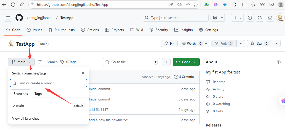Open the browser home page icon
This screenshot has width=285, height=129.
22,5
